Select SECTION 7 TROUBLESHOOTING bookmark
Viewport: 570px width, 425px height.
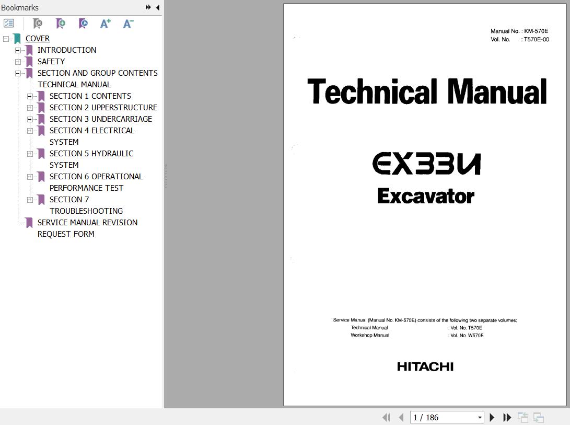[x=86, y=205]
